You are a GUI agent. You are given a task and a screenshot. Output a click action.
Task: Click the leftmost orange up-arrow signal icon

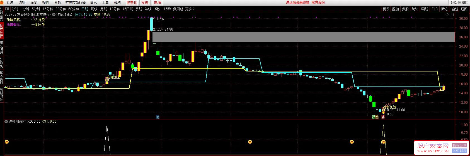(x=7, y=142)
